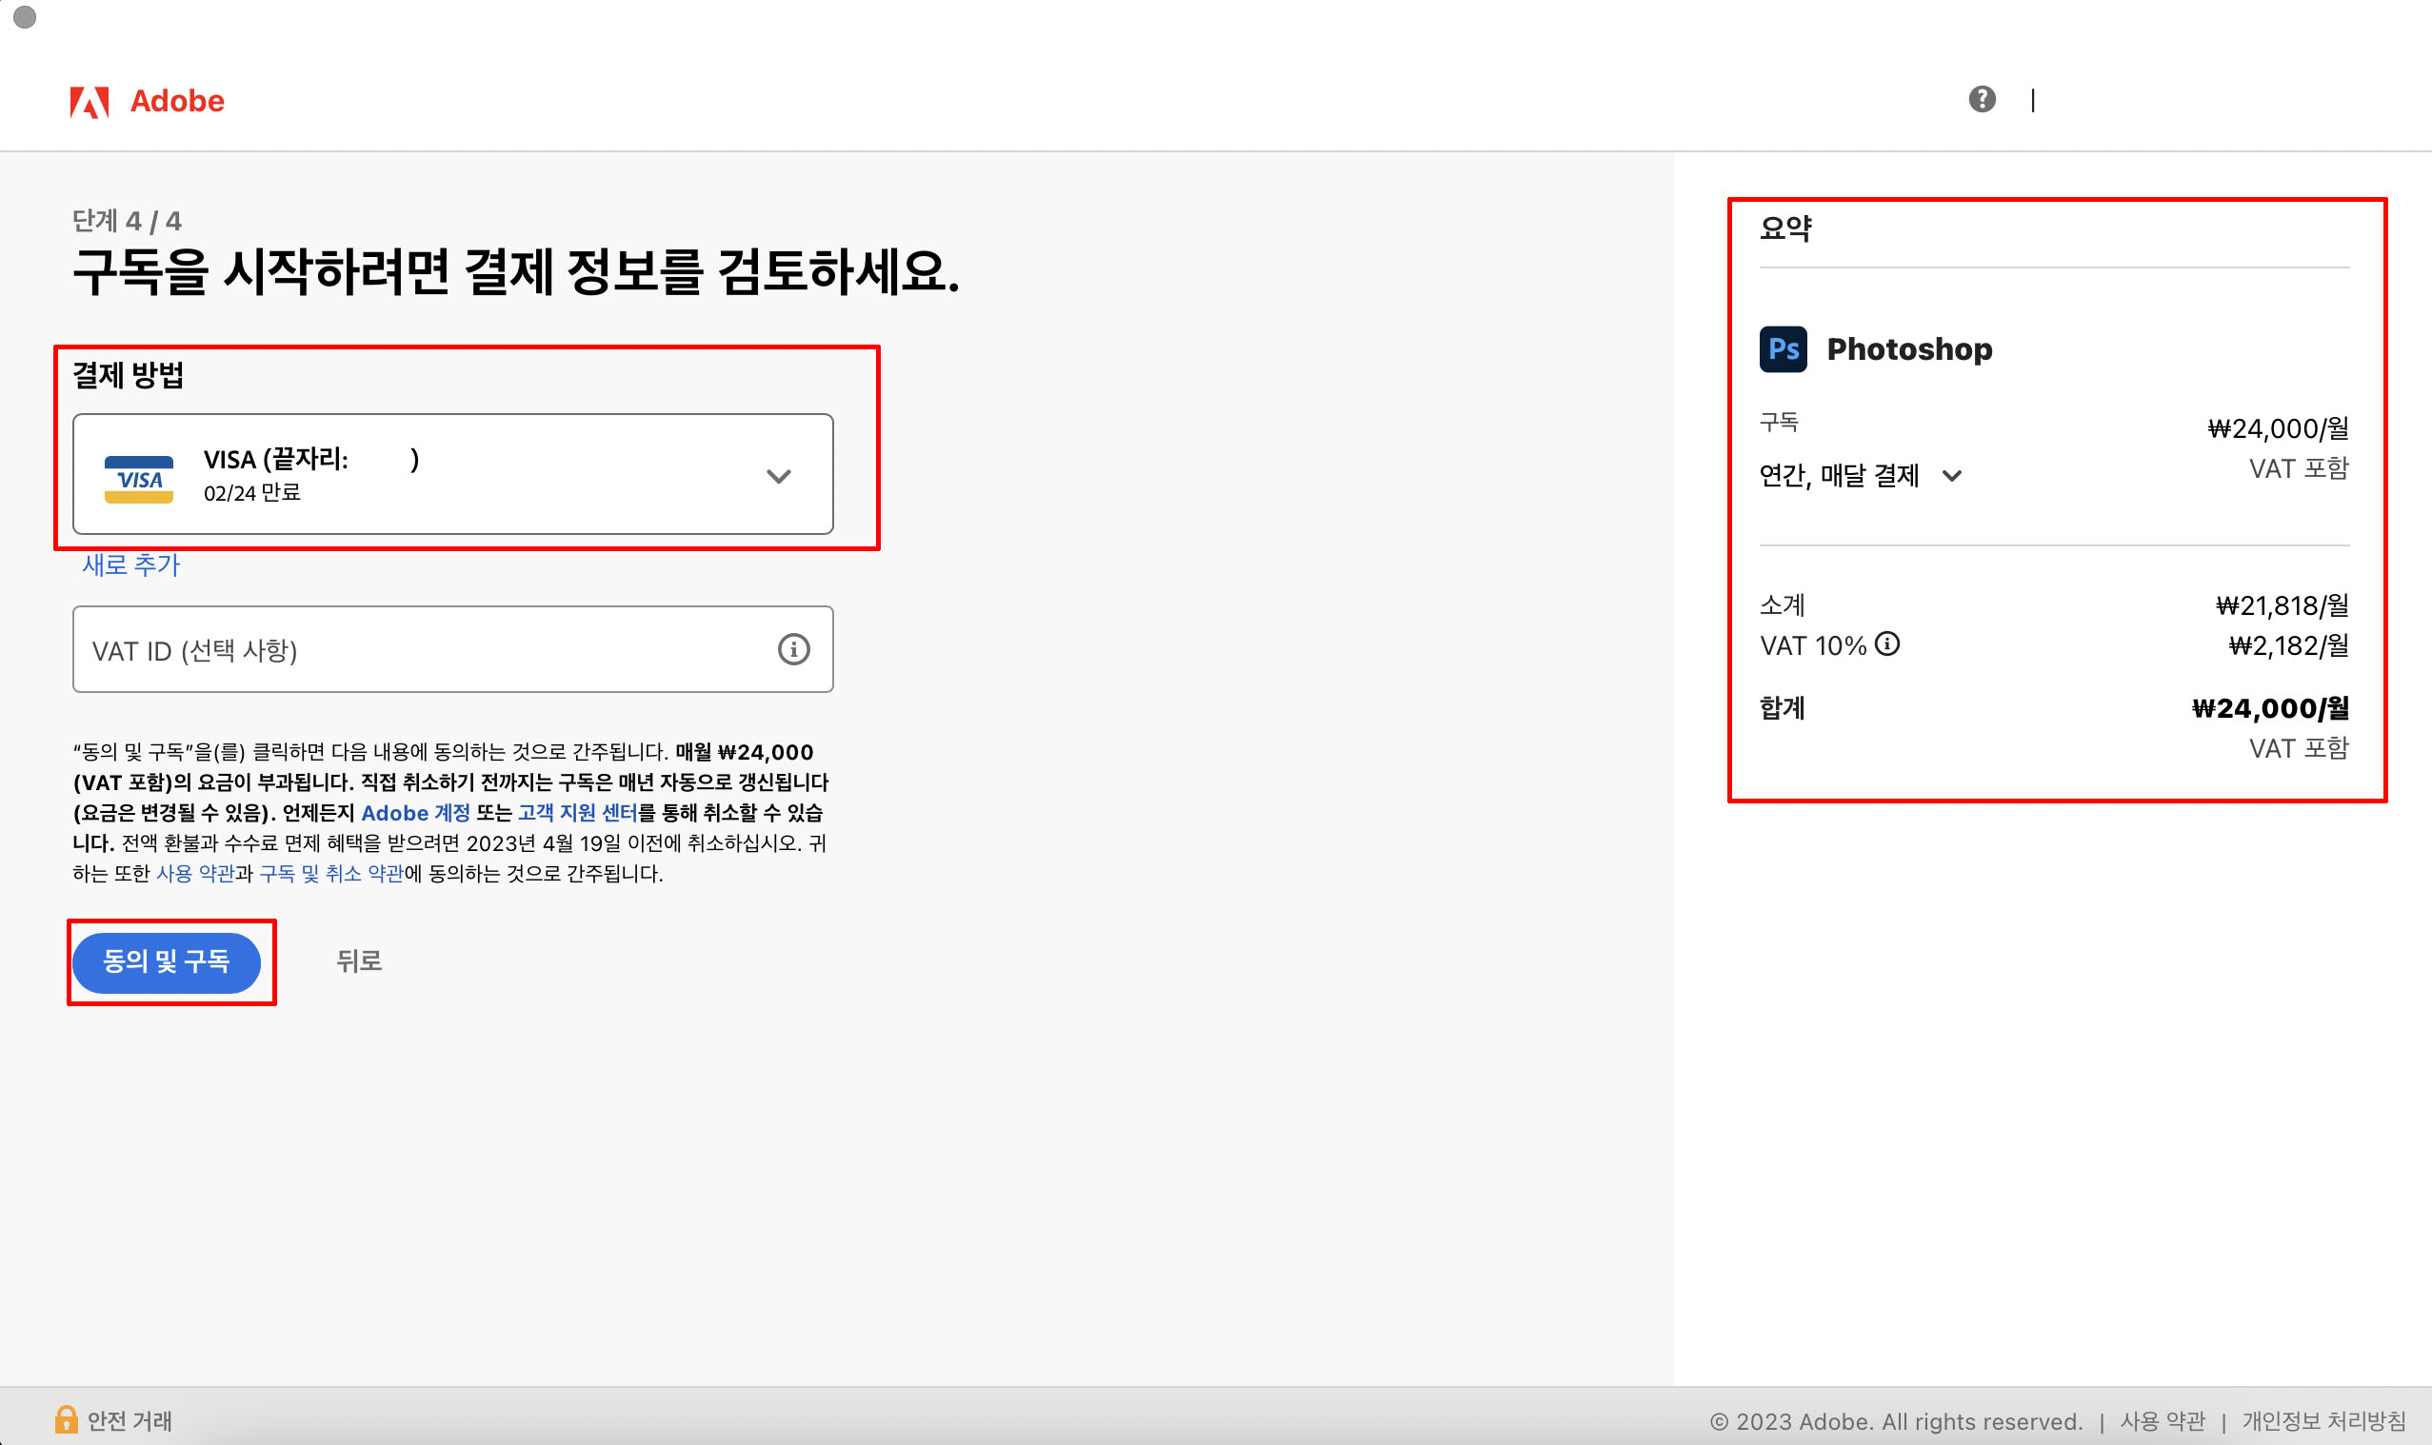
Task: Click the © 2023 Adobe copyright text
Action: point(1896,1421)
